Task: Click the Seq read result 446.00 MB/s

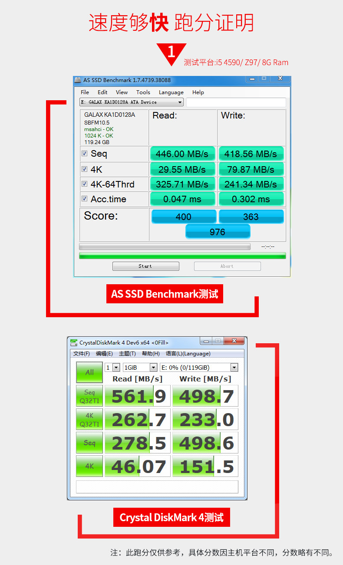Action: [x=182, y=154]
